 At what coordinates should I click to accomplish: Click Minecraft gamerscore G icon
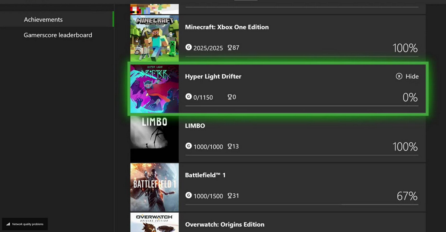coord(188,47)
